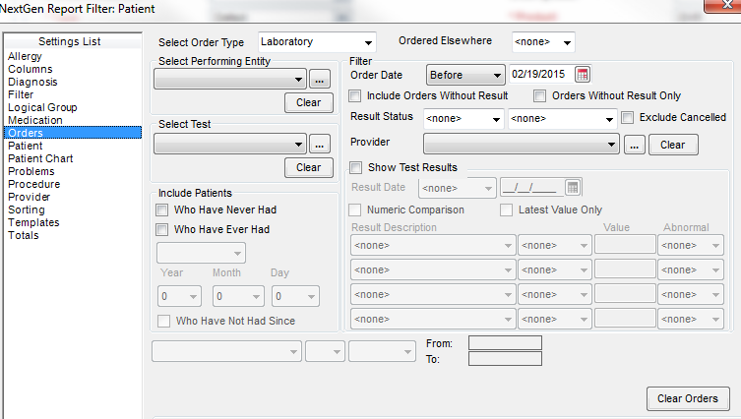
Task: Open last row Abnormal dropdown
Action: (691, 319)
